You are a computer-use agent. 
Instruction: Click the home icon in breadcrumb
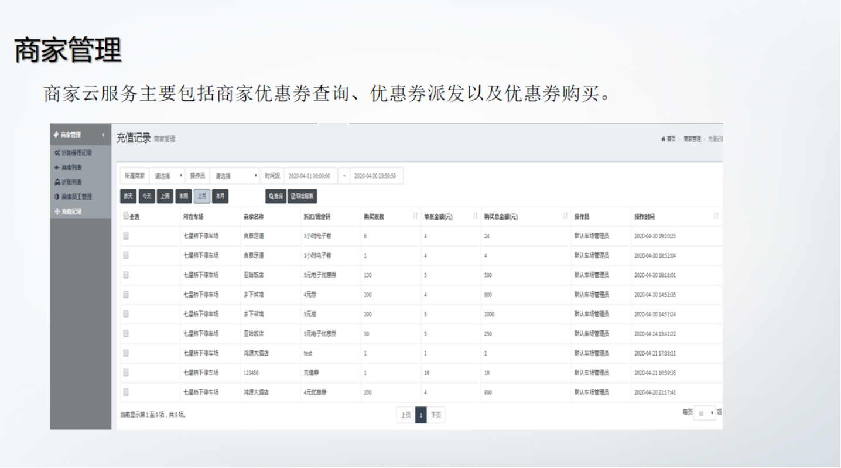663,139
